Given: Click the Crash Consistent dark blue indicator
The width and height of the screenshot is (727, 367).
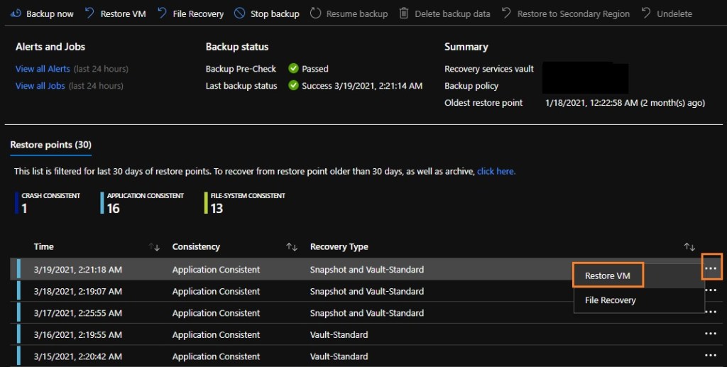Looking at the screenshot, I should [17, 203].
